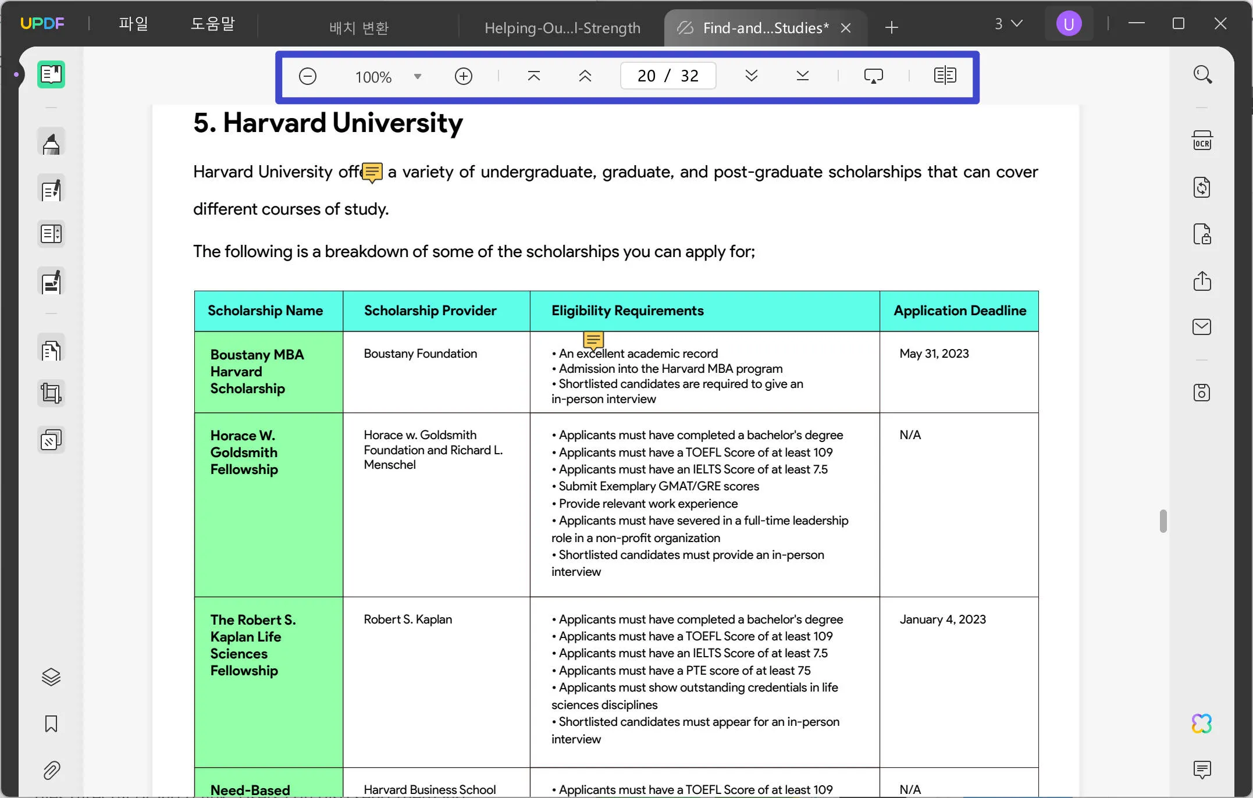Viewport: 1253px width, 798px height.
Task: Launch the UPDF AI assistant
Action: pyautogui.click(x=1202, y=724)
